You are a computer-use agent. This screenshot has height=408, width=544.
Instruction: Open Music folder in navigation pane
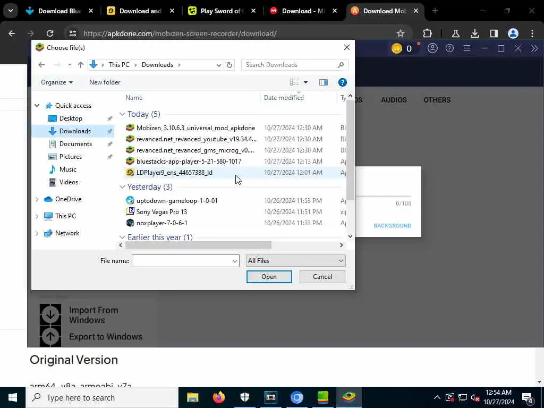pyautogui.click(x=67, y=169)
